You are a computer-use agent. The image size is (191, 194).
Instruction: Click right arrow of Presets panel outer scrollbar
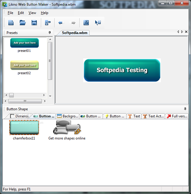tap(45, 101)
